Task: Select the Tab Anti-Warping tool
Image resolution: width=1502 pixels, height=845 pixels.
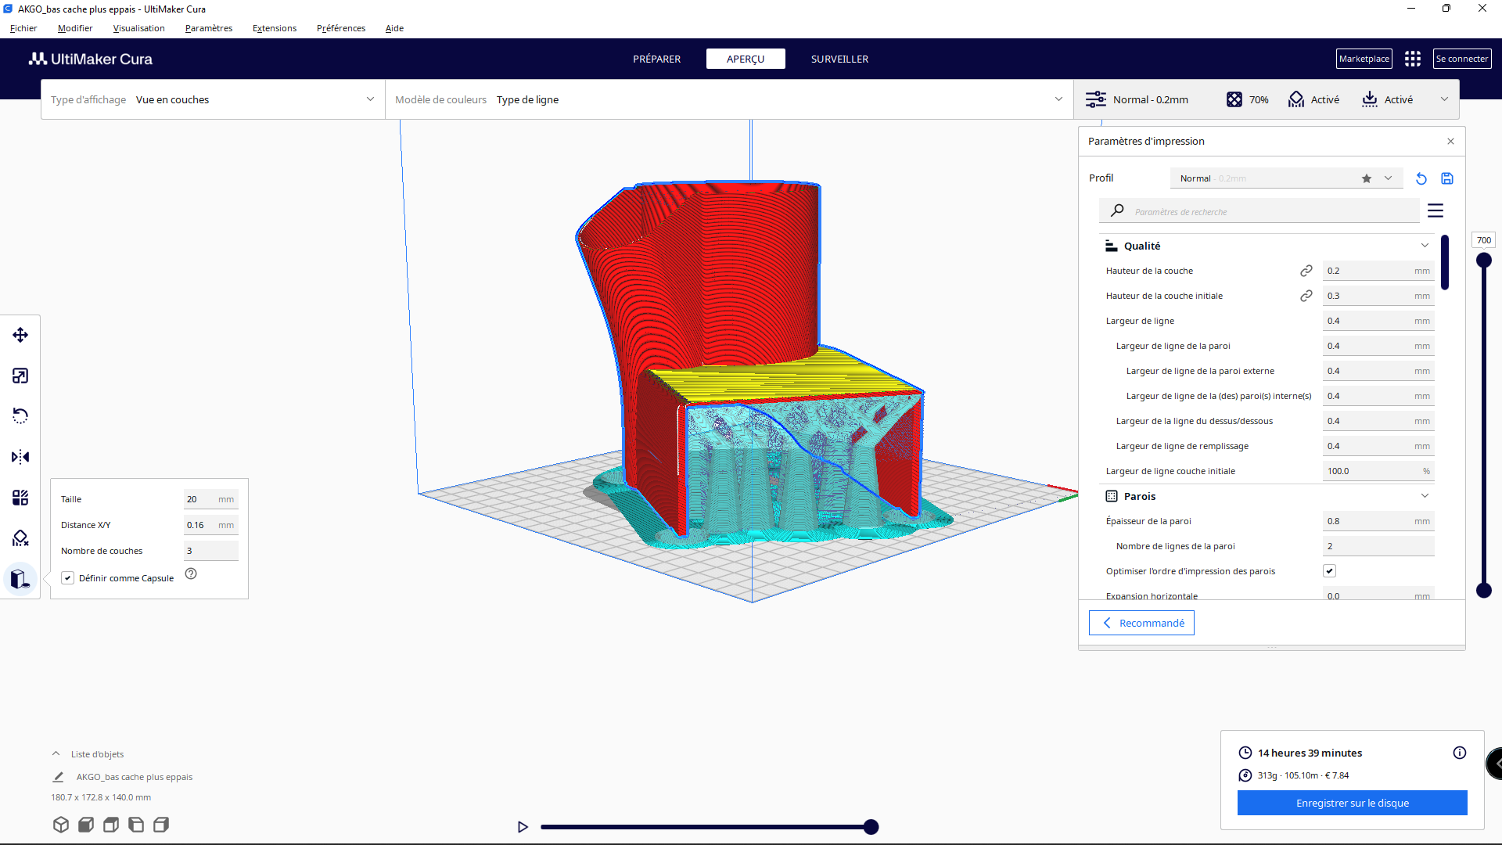Action: pos(20,579)
